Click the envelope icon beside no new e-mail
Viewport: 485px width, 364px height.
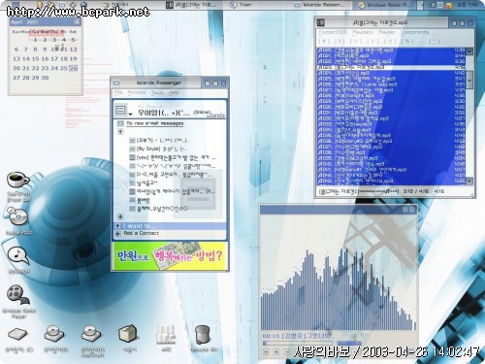pyautogui.click(x=120, y=123)
